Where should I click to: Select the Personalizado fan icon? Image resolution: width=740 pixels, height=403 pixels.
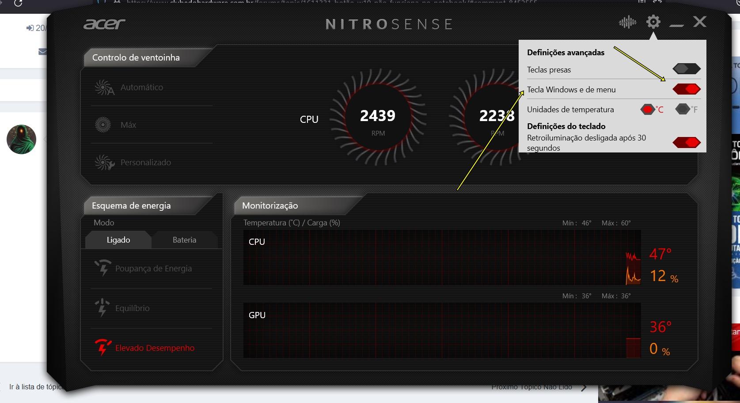tap(104, 163)
